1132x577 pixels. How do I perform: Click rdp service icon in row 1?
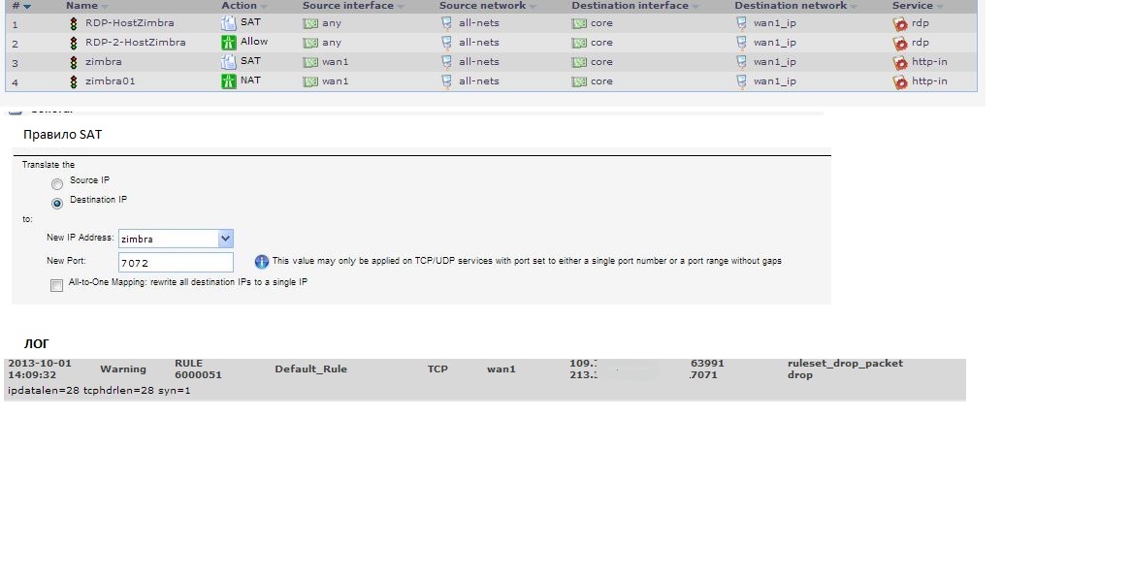[899, 24]
